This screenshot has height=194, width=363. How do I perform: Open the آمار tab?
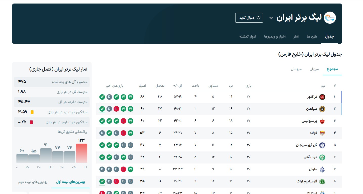click(296, 37)
